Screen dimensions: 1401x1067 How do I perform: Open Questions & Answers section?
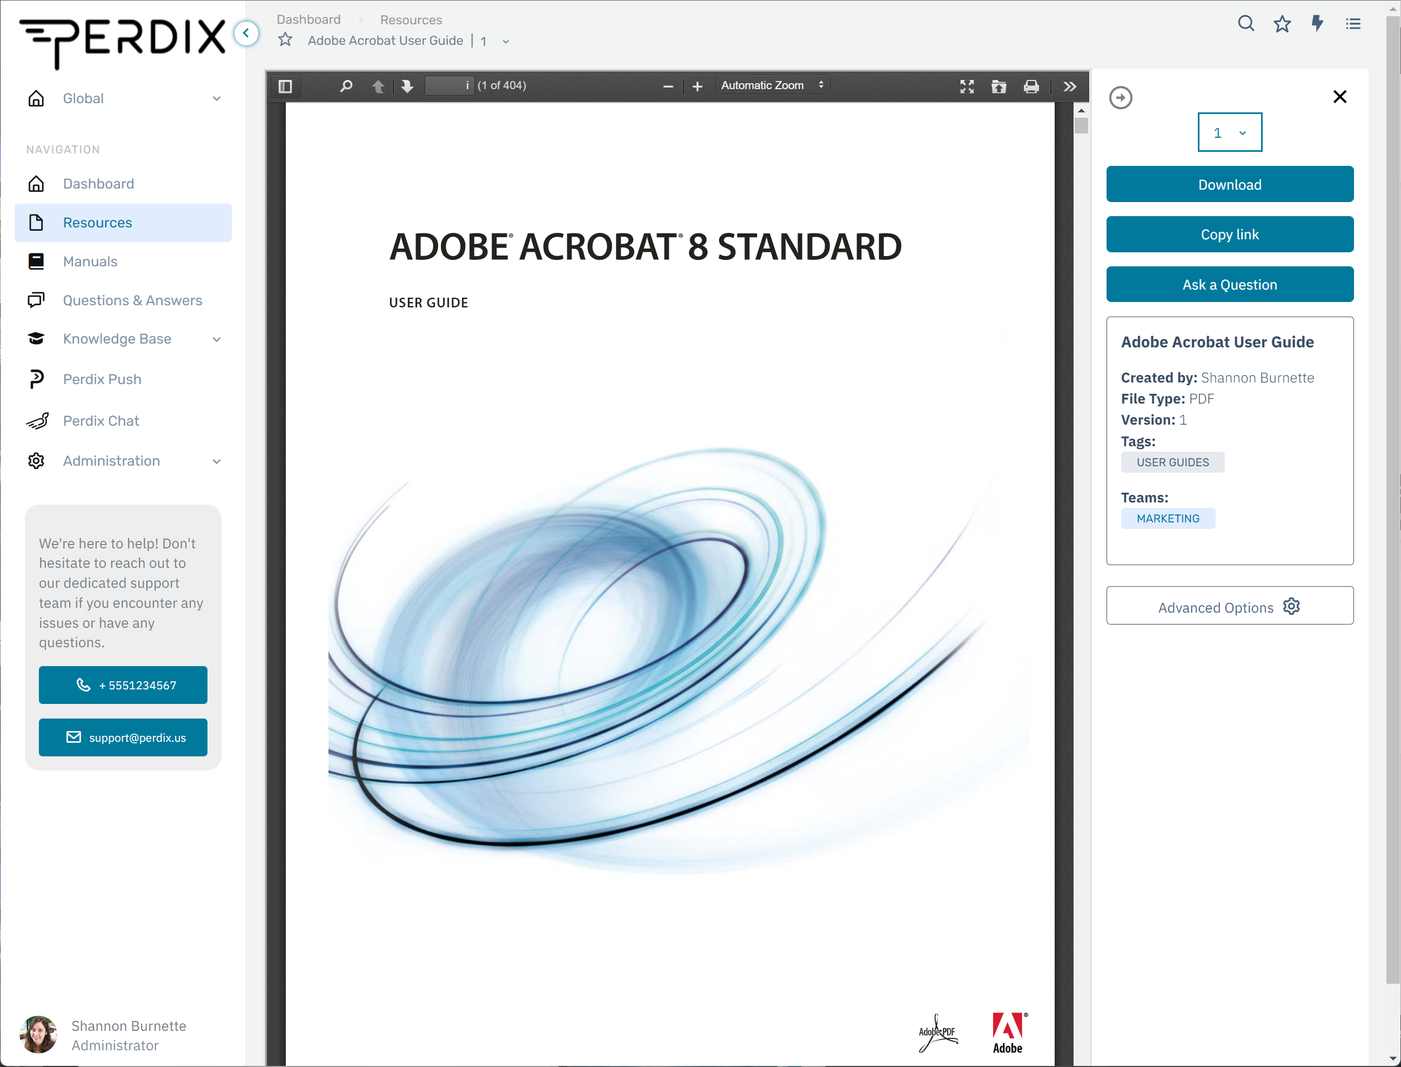(x=123, y=300)
